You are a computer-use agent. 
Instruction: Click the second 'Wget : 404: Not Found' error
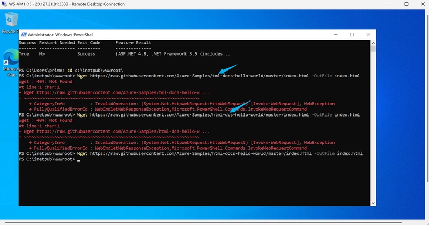(46, 120)
